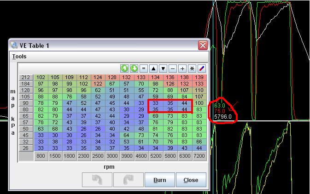Click the green 63.0 readout in graph
Image resolution: width=310 pixels, height=194 pixels.
pyautogui.click(x=220, y=106)
